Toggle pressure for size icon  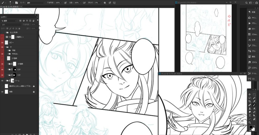tap(110, 3)
